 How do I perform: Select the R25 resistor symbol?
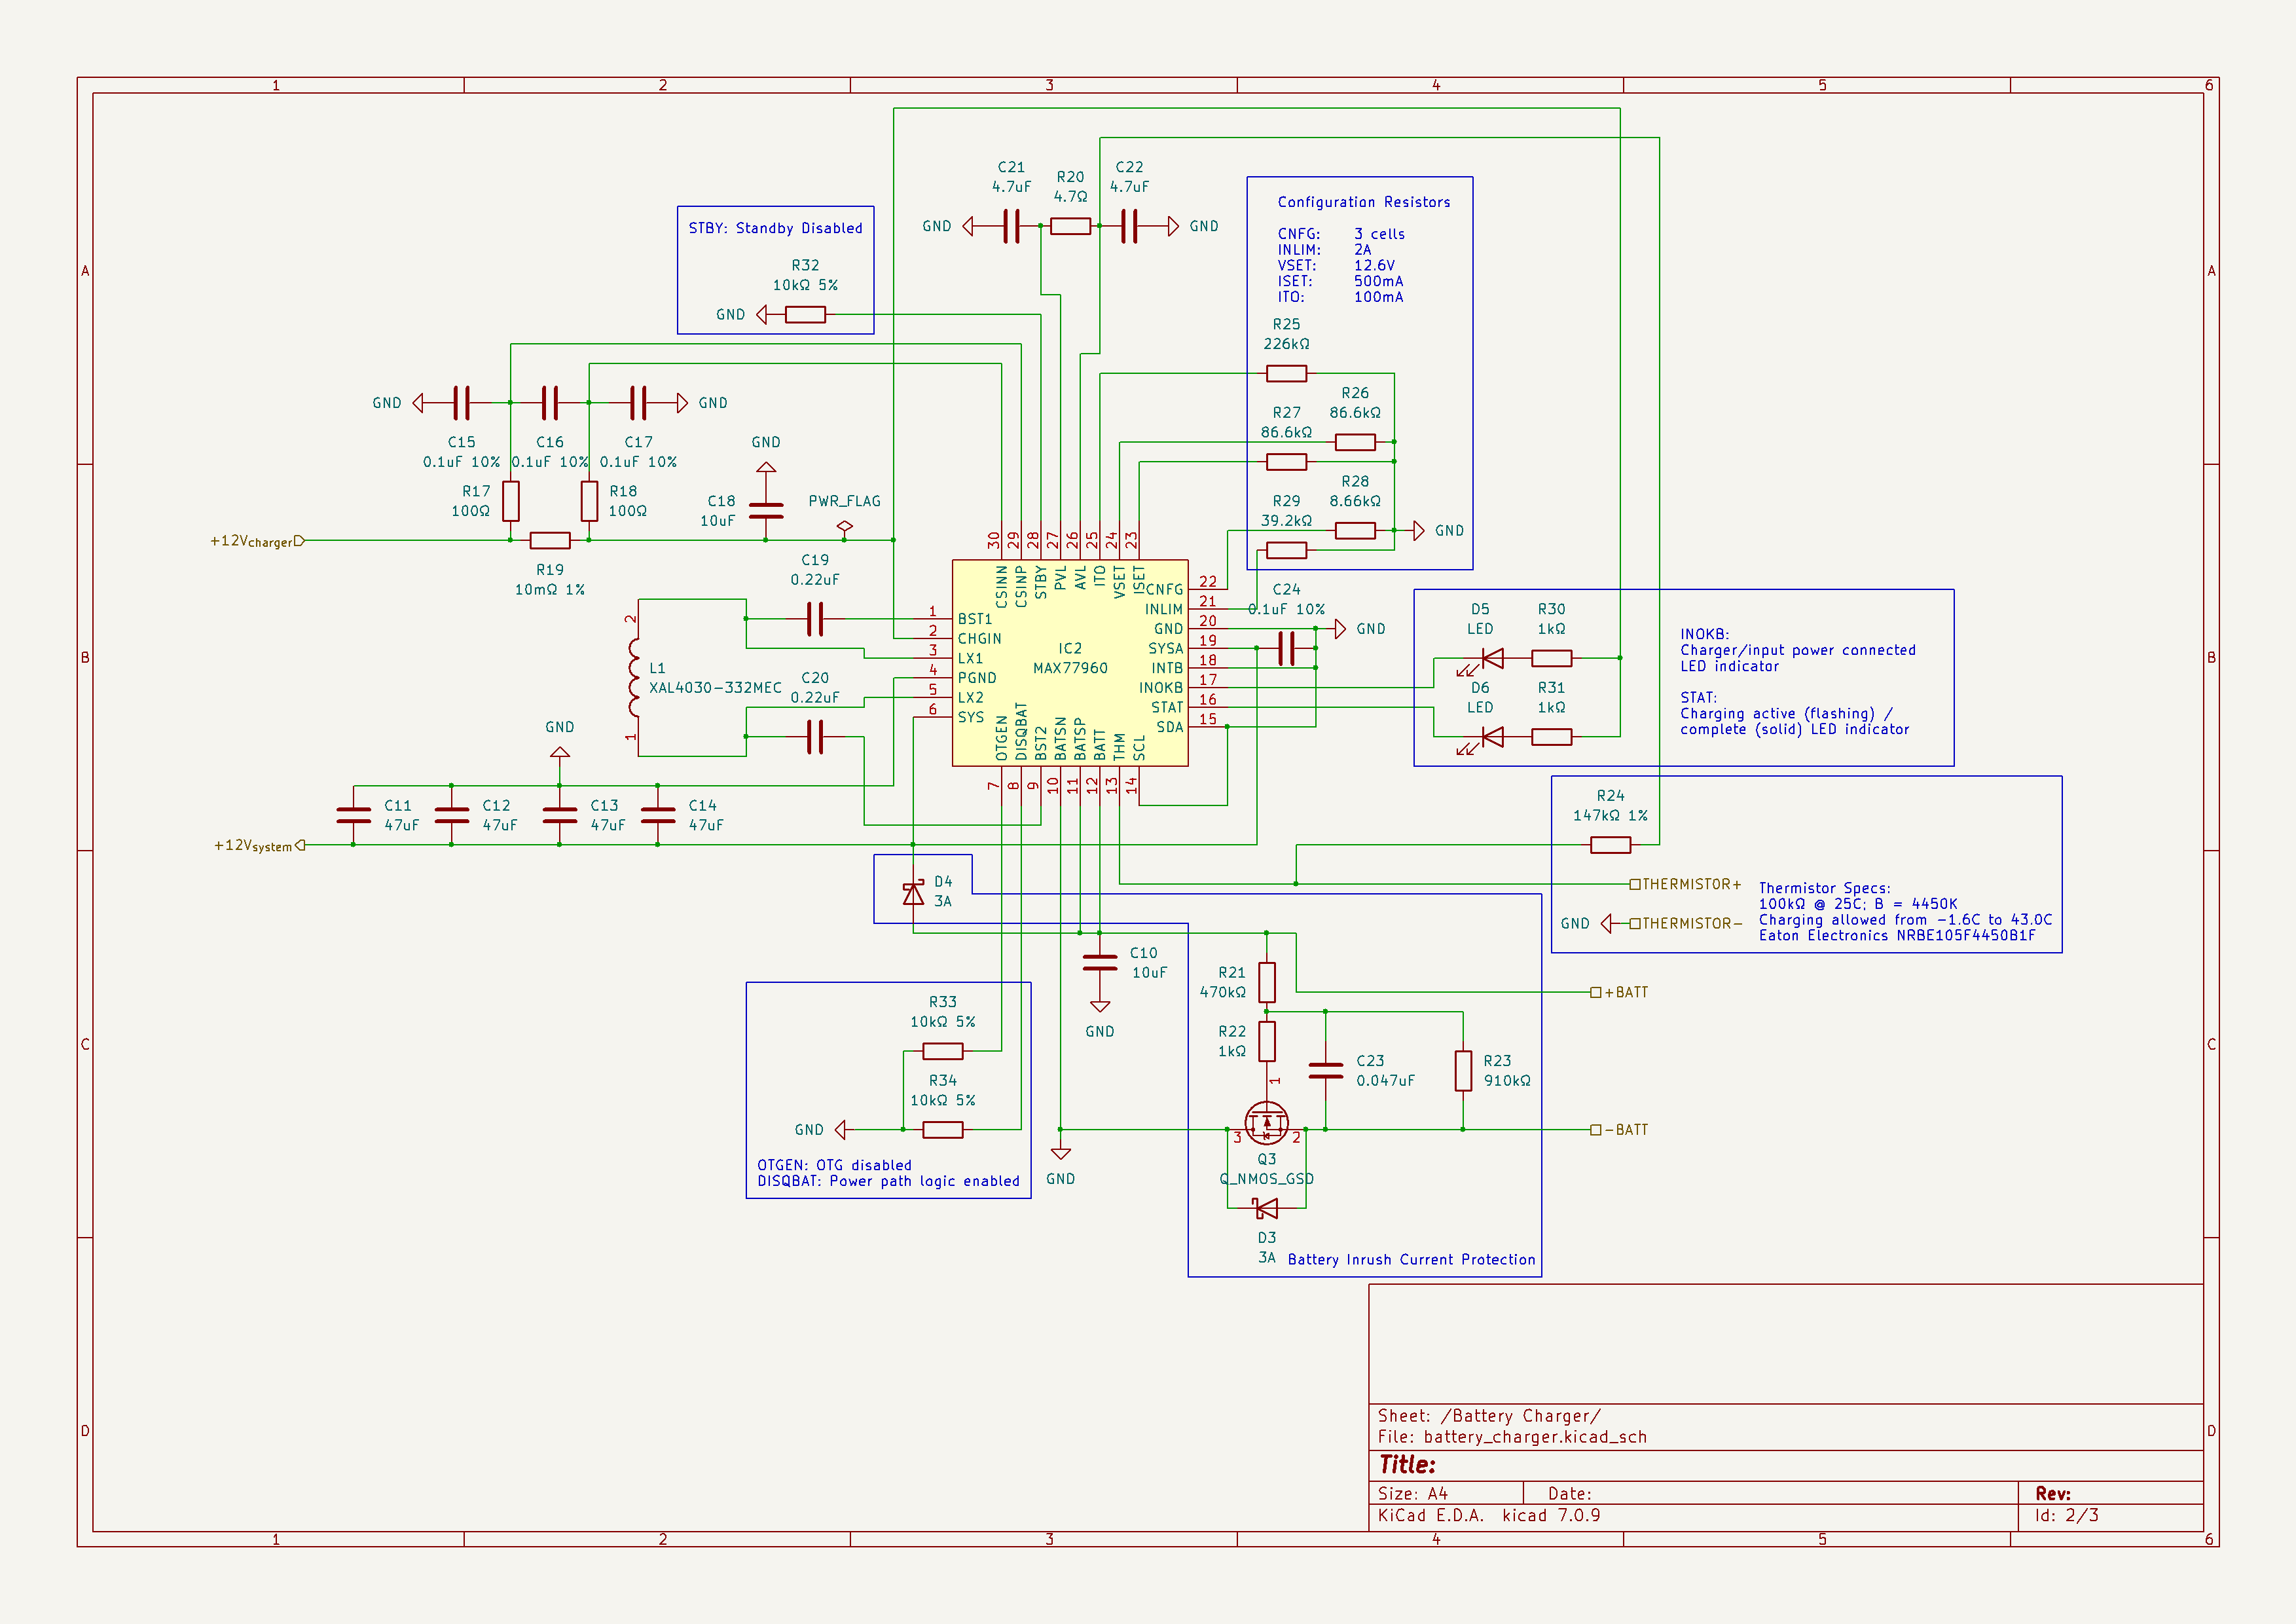click(1286, 374)
